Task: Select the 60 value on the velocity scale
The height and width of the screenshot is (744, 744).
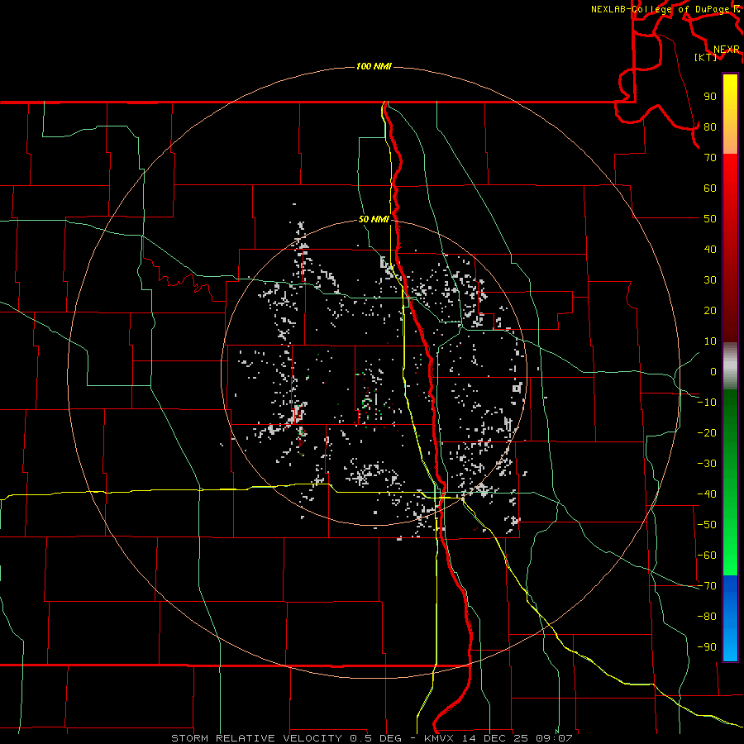Action: (710, 188)
